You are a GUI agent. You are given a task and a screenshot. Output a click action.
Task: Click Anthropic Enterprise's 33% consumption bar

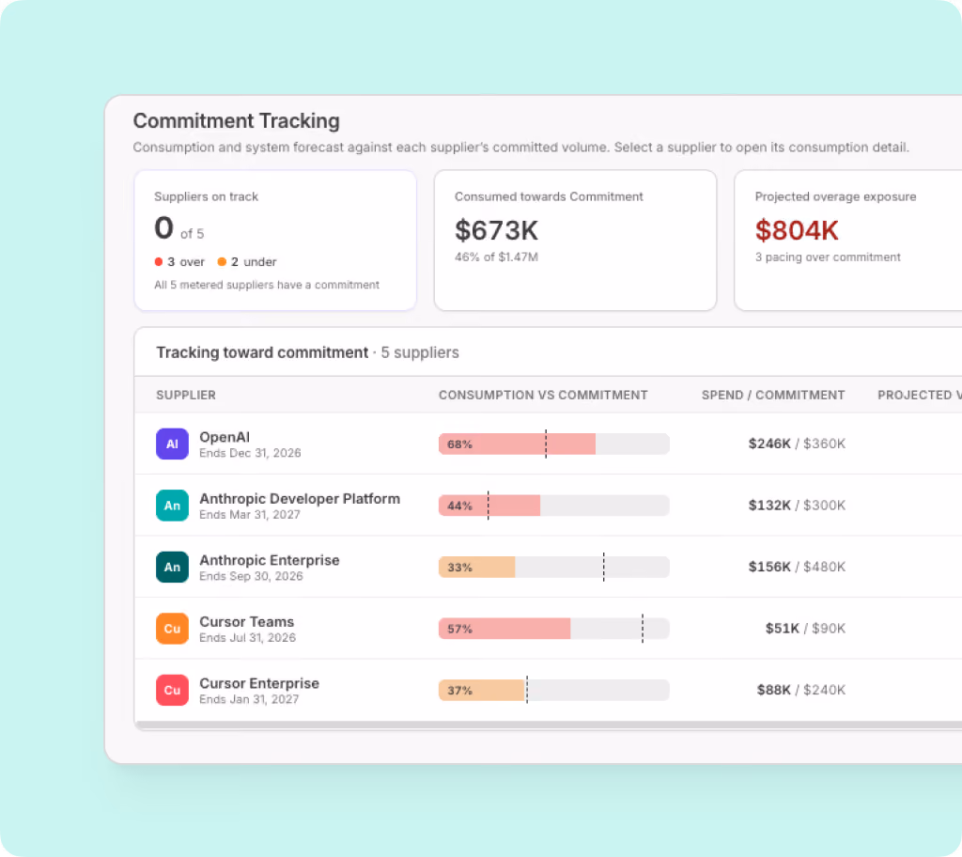pos(554,567)
